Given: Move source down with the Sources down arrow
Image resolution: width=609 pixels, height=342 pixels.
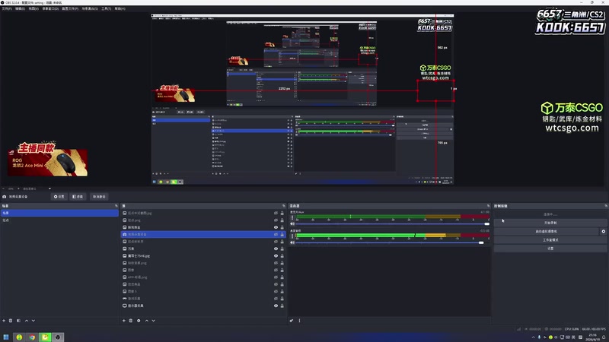Looking at the screenshot, I should 154,321.
